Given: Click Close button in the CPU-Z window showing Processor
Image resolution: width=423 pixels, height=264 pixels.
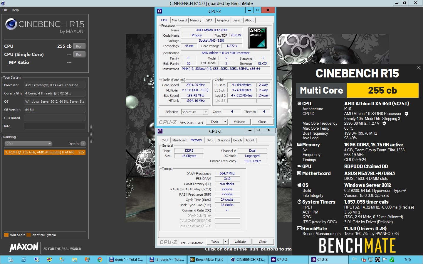Looking at the screenshot, I should [x=262, y=122].
